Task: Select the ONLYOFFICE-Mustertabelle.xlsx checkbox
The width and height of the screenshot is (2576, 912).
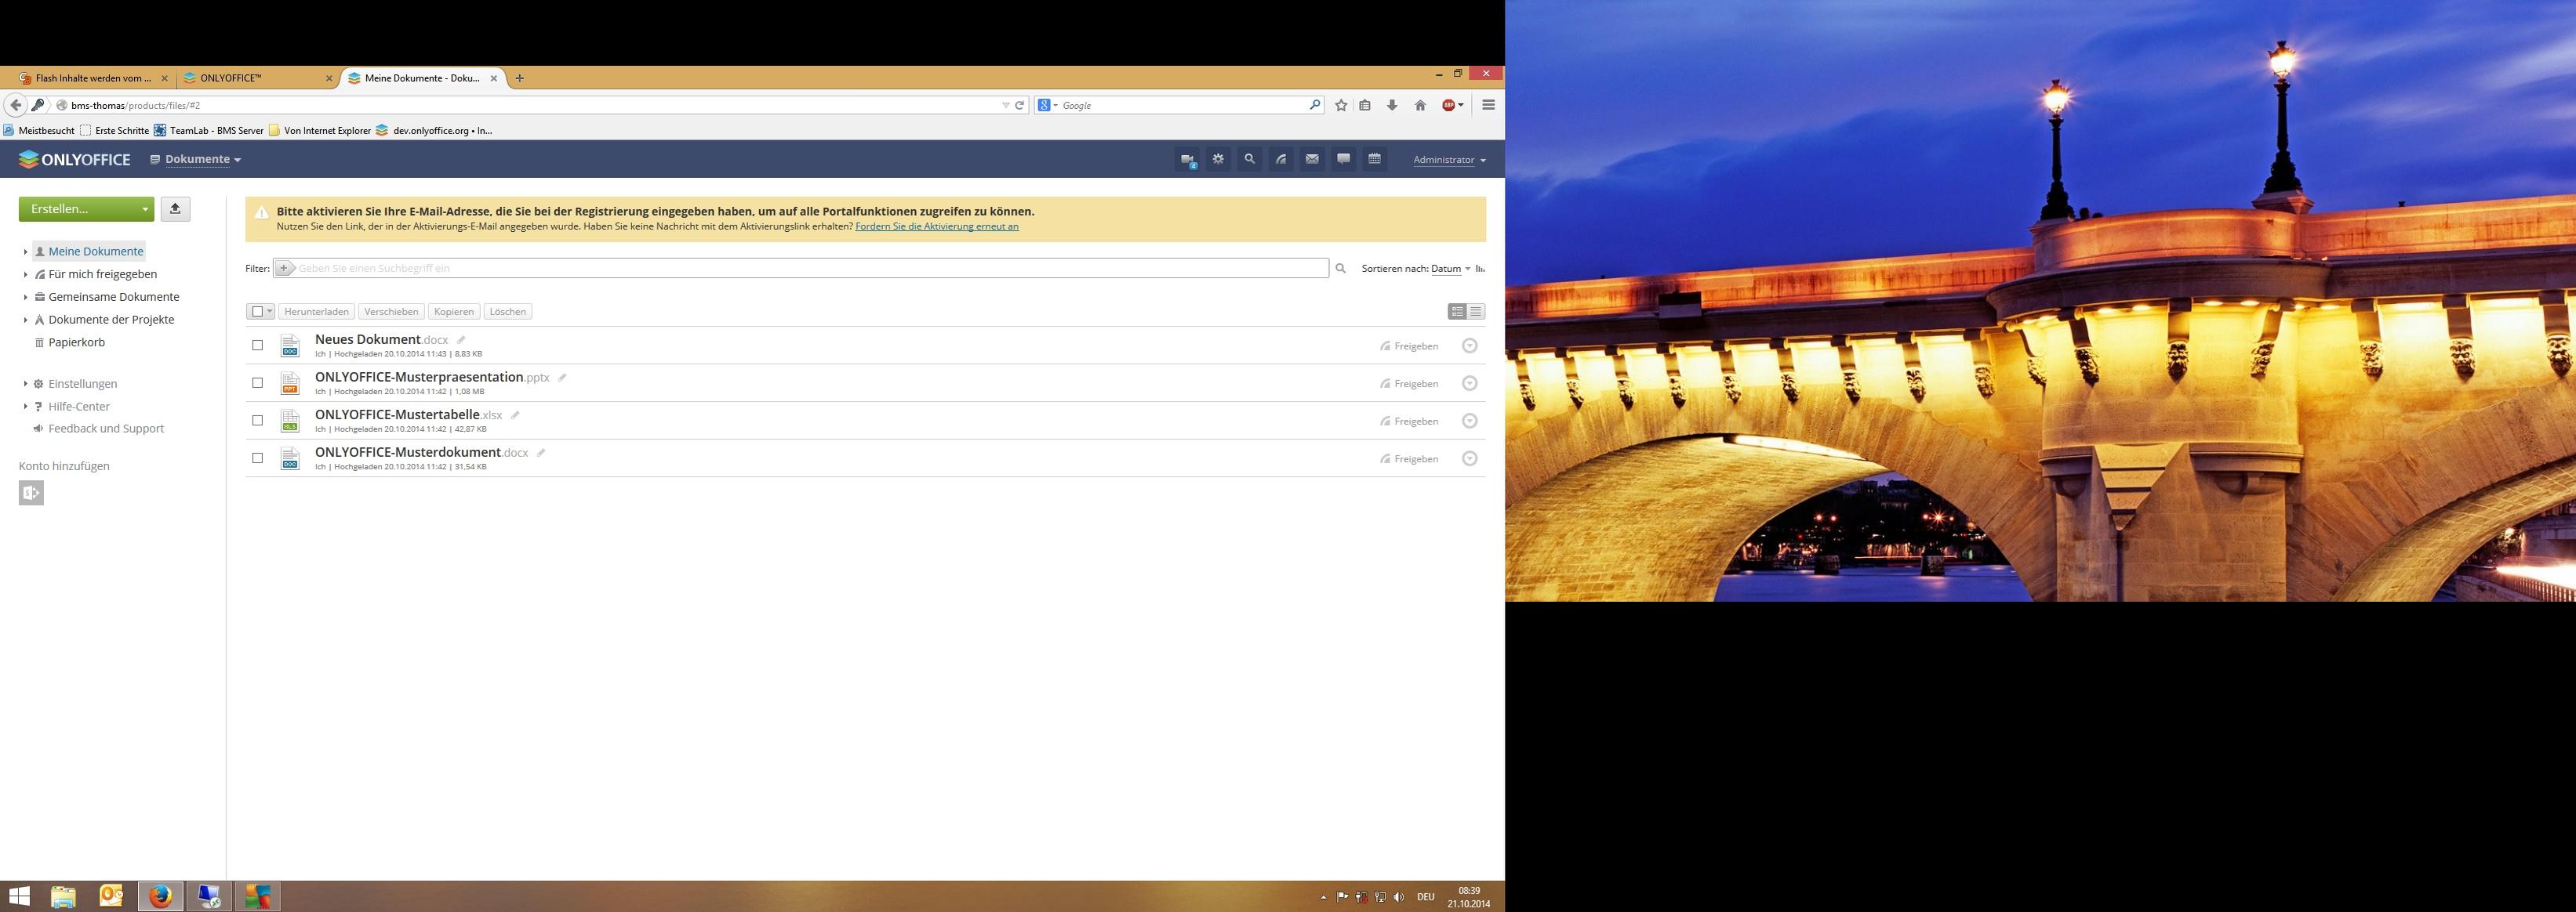Action: 257,421
